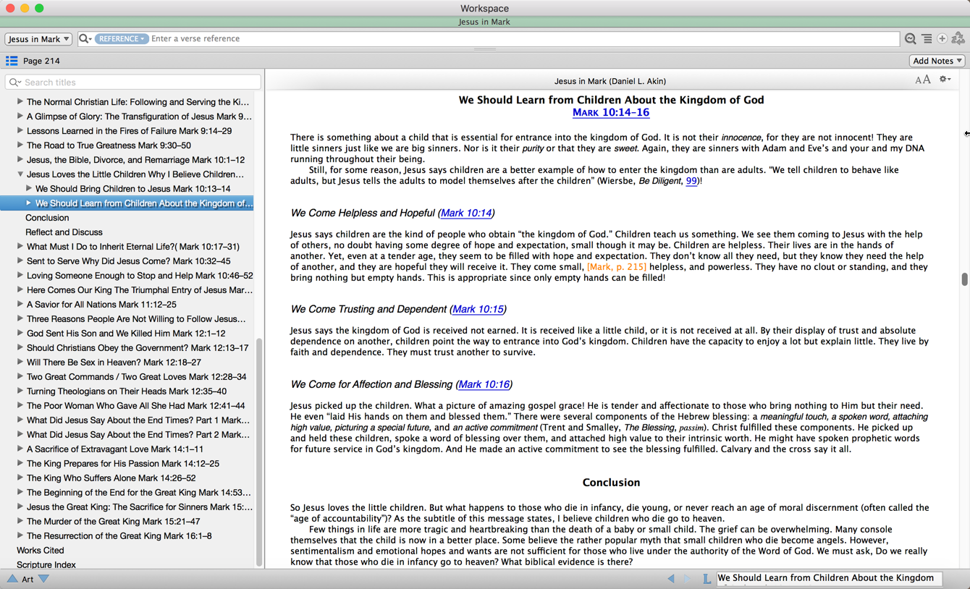The width and height of the screenshot is (970, 589).
Task: Click the down triangle beside Art
Action: 44,579
